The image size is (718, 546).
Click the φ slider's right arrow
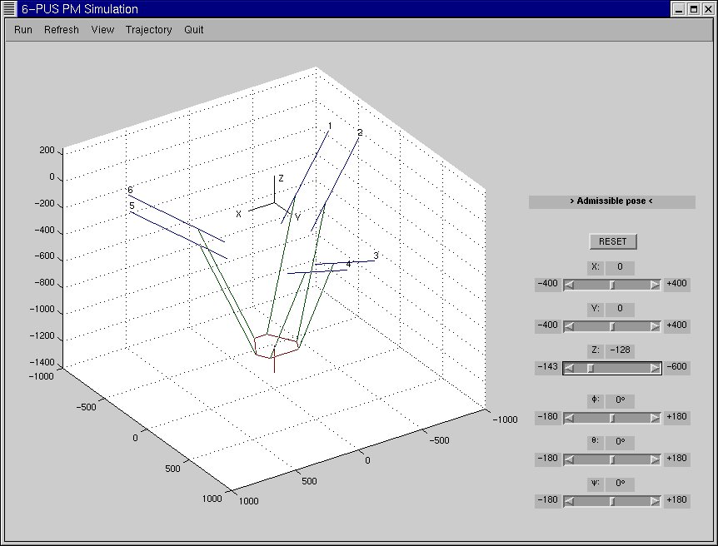point(656,417)
